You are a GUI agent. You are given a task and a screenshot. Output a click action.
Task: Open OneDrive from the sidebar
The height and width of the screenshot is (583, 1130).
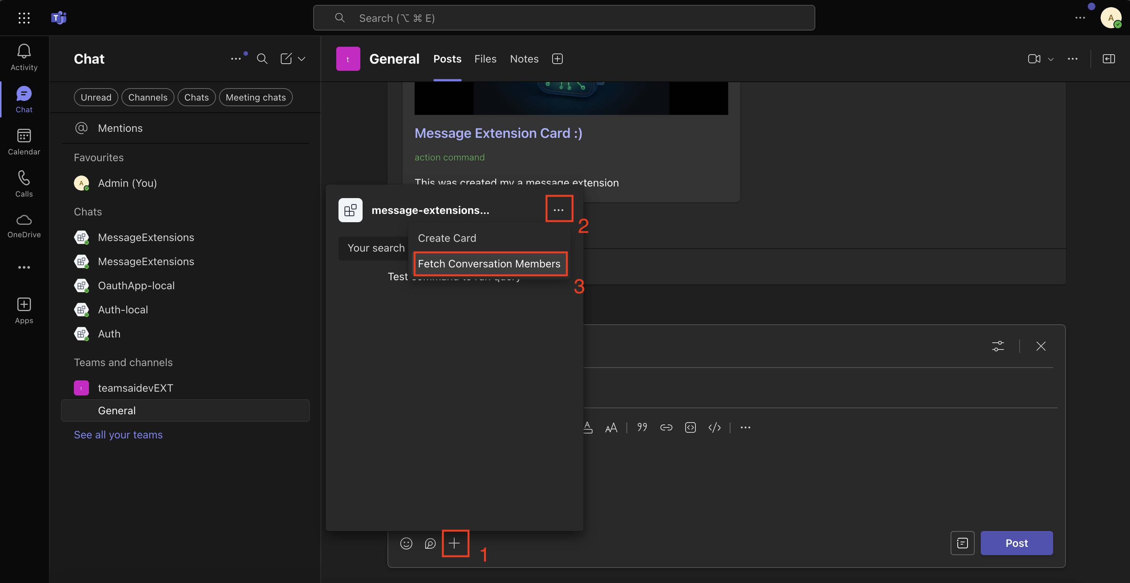24,225
